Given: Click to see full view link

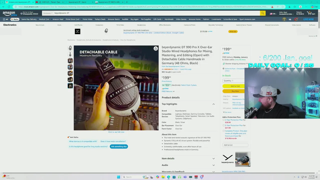Looking at the screenshot, I should [x=116, y=132].
